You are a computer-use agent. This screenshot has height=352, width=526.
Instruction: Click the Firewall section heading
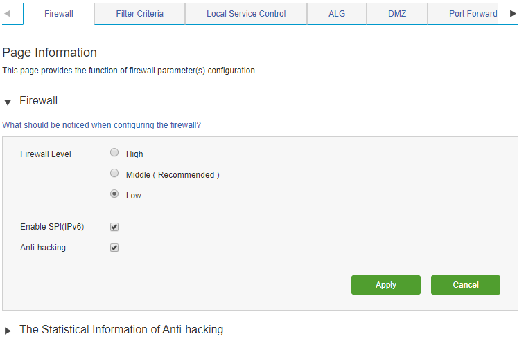coord(38,101)
